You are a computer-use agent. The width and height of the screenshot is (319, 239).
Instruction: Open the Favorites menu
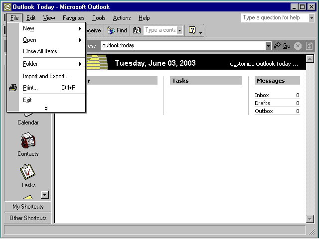74,18
